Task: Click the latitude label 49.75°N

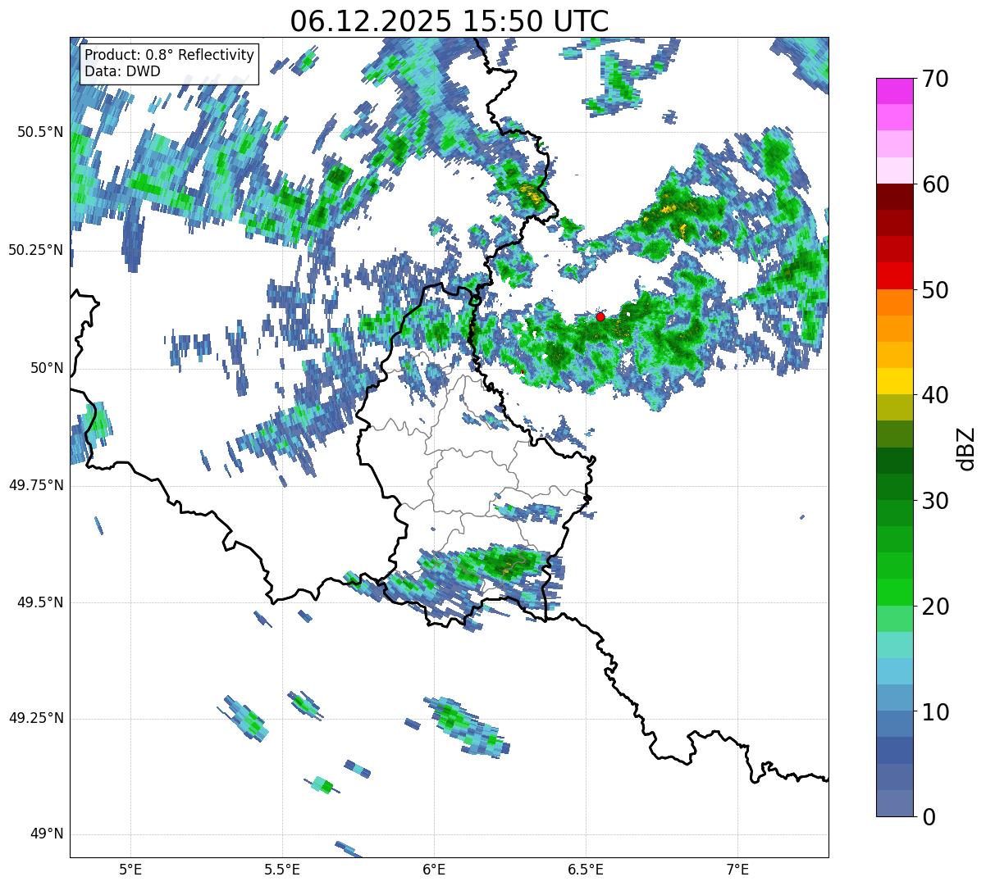Action: 36,485
